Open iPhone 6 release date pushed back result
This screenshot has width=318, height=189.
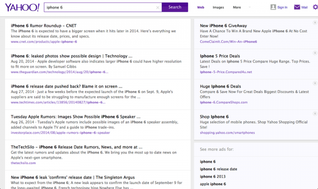pos(67,86)
